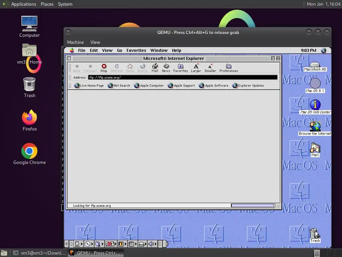Screen dimensions: 342x257
Task: Click the Search toolbar icon
Action: [x=142, y=68]
